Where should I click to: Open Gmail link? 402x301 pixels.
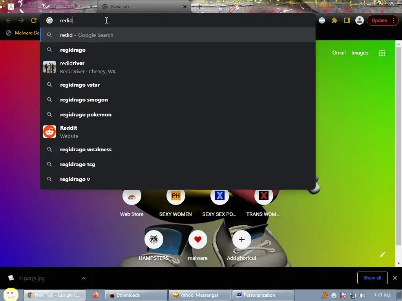coord(339,53)
